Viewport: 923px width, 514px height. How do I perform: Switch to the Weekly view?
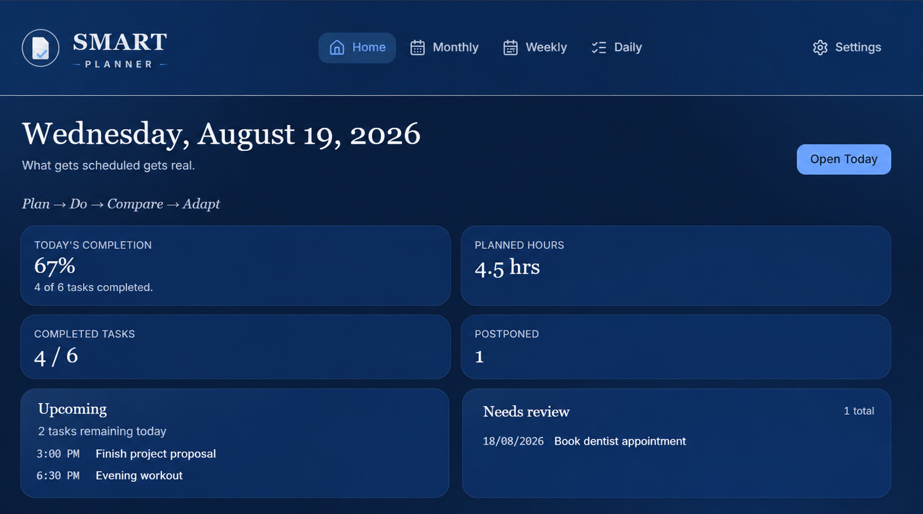pyautogui.click(x=535, y=48)
